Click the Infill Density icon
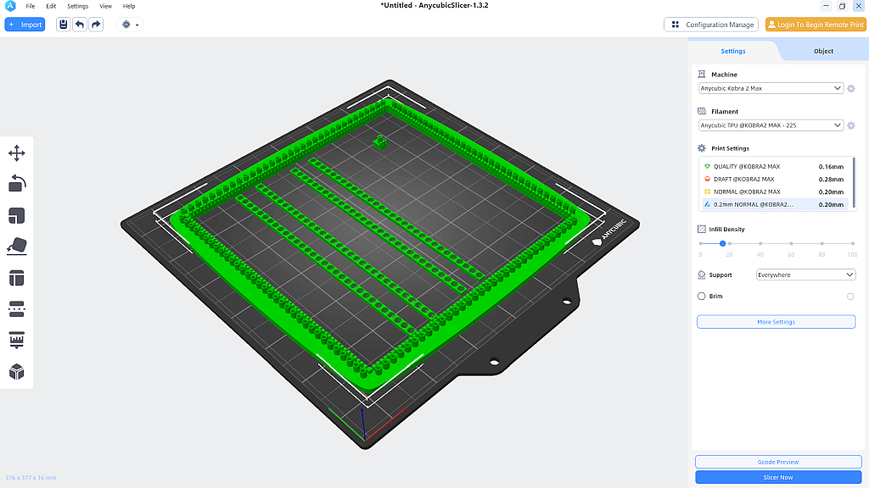The image size is (869, 488). pyautogui.click(x=702, y=229)
